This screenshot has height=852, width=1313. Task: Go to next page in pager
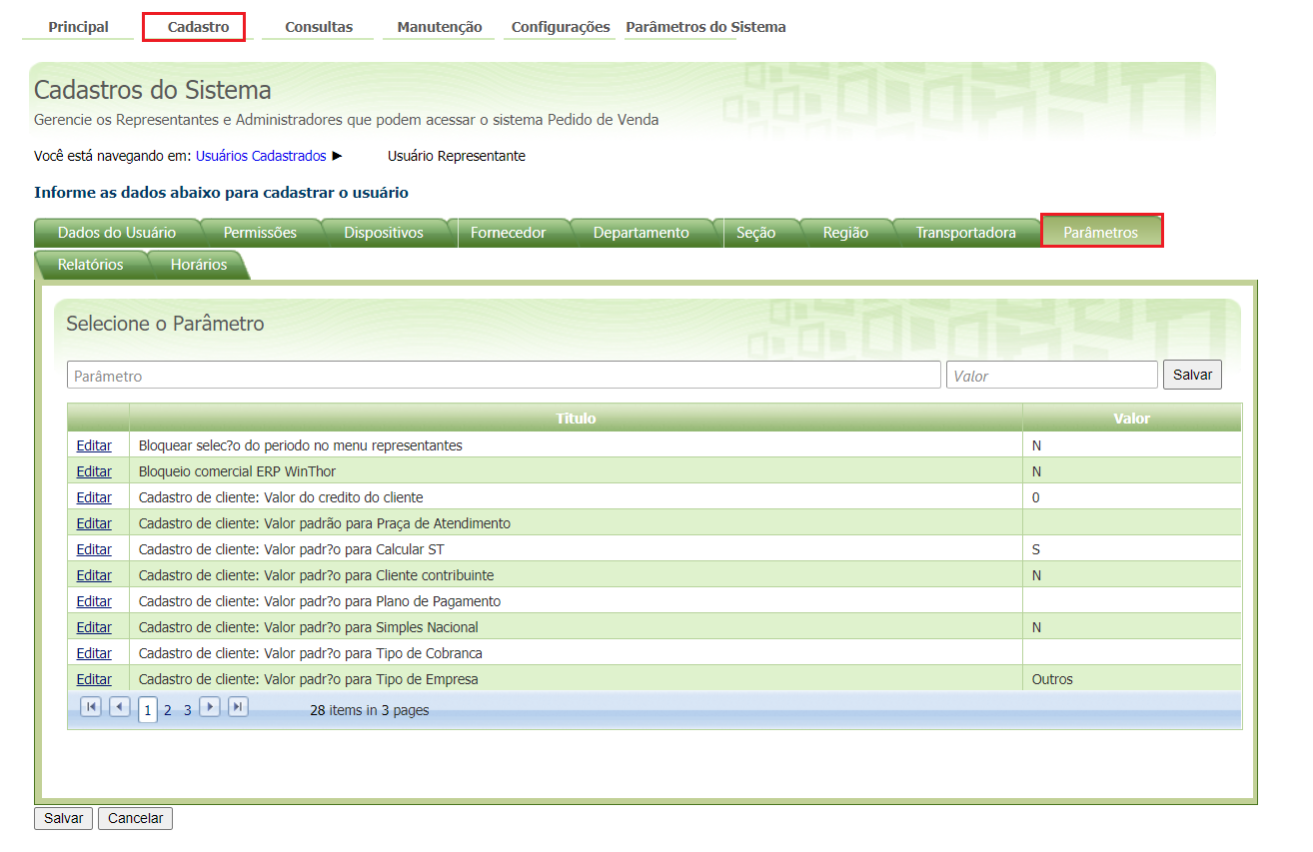209,707
